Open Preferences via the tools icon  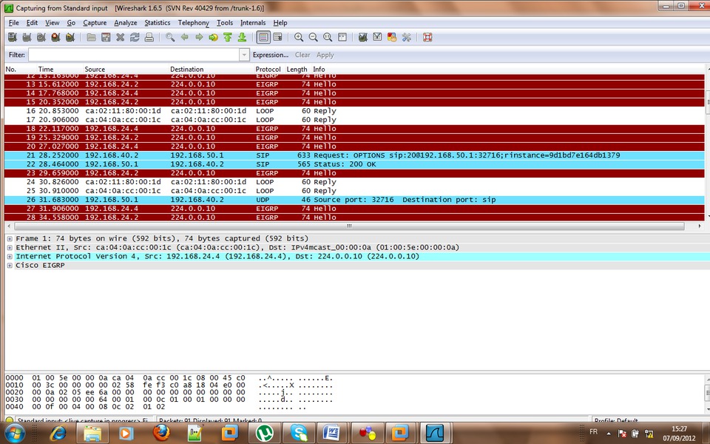tap(406, 37)
